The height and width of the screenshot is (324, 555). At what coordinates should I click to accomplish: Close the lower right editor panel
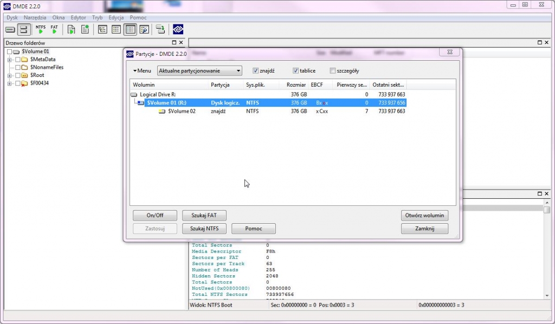(x=546, y=193)
